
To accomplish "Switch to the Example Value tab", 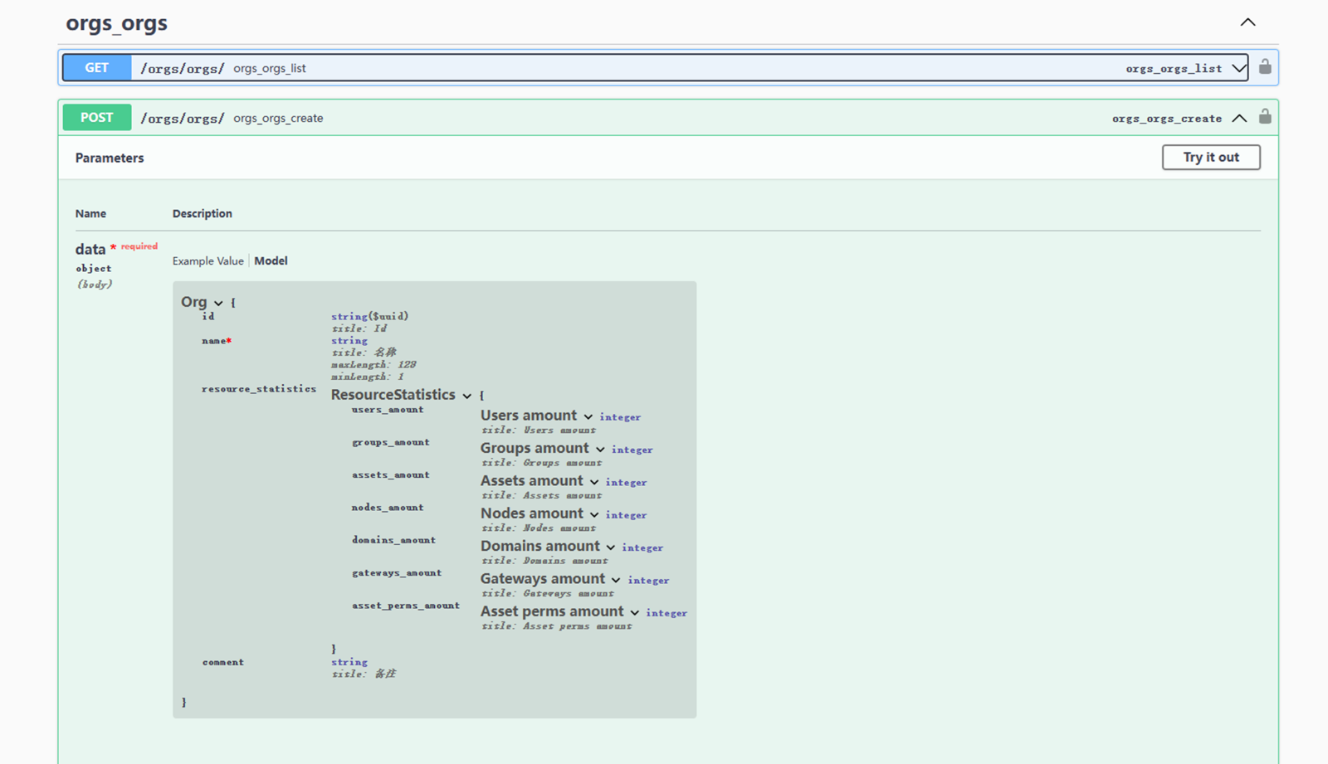I will (207, 260).
